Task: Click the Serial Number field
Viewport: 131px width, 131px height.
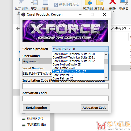Action: (37, 74)
